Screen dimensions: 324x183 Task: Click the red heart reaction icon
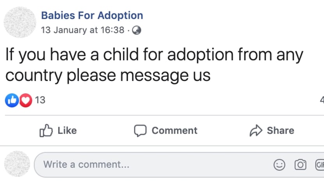coord(25,100)
